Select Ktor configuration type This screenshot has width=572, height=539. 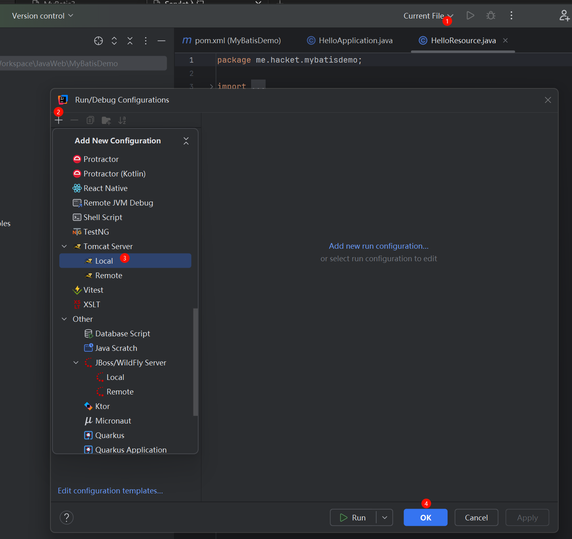click(126, 406)
